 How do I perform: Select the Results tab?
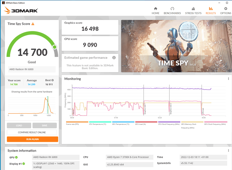211,11
